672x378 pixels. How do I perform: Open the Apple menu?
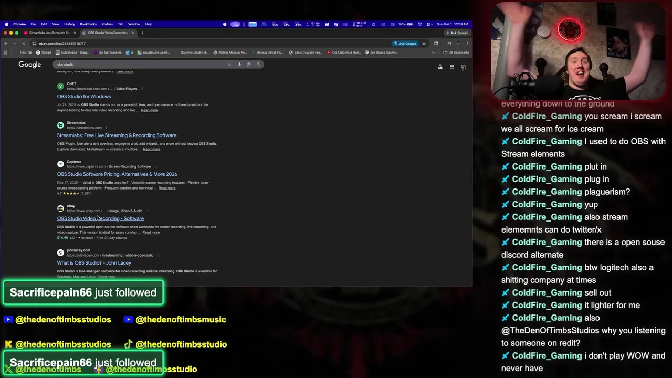(6, 24)
